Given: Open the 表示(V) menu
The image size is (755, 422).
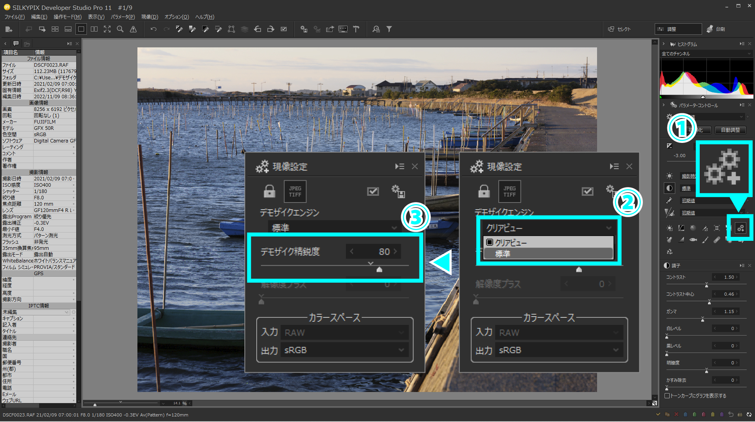Looking at the screenshot, I should pos(96,17).
